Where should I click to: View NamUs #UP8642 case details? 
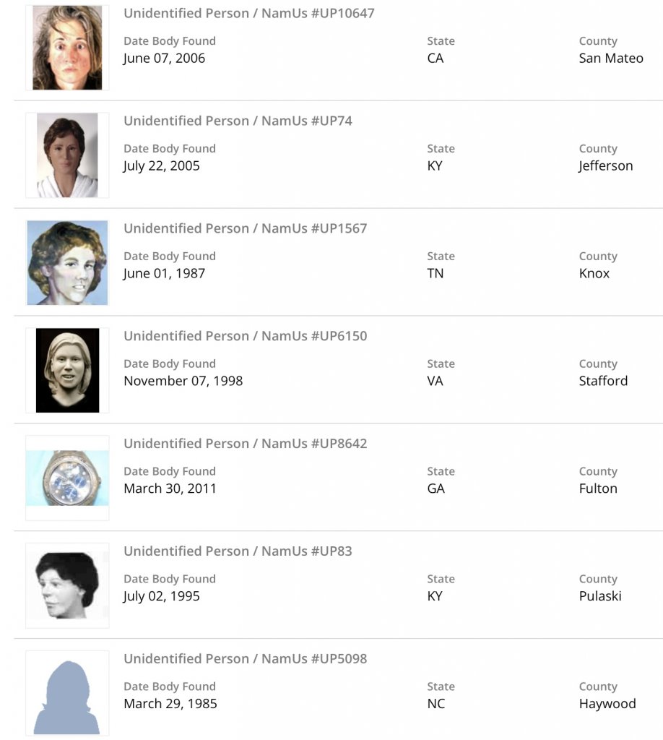pos(245,444)
